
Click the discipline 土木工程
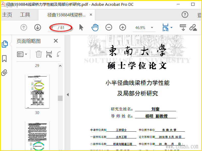pos(121,137)
